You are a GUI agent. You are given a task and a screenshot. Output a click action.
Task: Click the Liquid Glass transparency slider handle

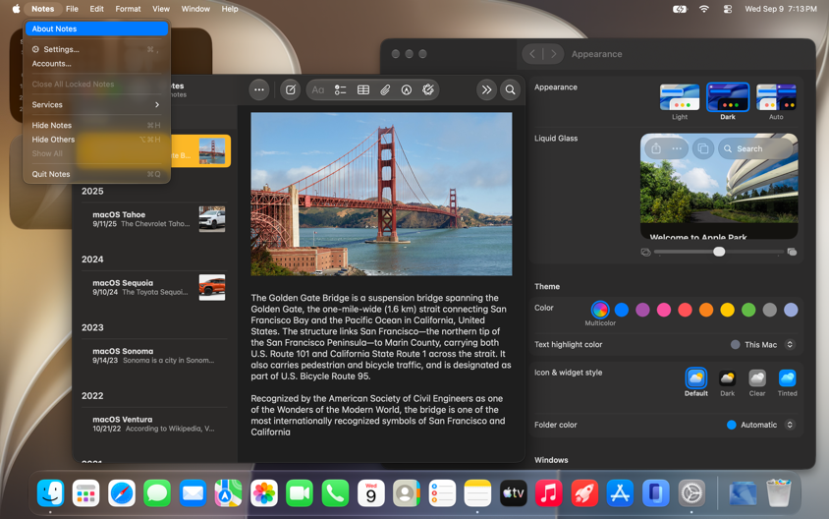point(719,252)
